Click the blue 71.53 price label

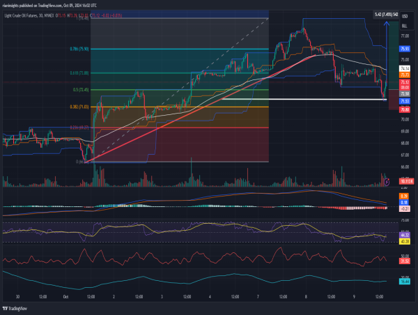click(405, 101)
